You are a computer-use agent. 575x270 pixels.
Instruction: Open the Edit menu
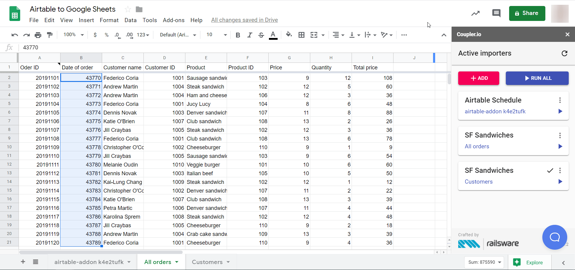[x=49, y=20]
